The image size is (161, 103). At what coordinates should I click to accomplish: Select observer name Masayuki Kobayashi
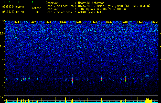[92, 3]
